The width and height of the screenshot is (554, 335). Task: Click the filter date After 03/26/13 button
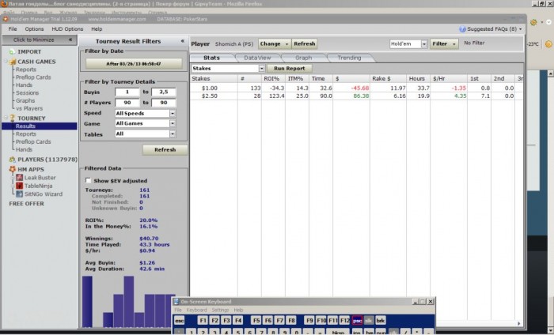tap(134, 64)
